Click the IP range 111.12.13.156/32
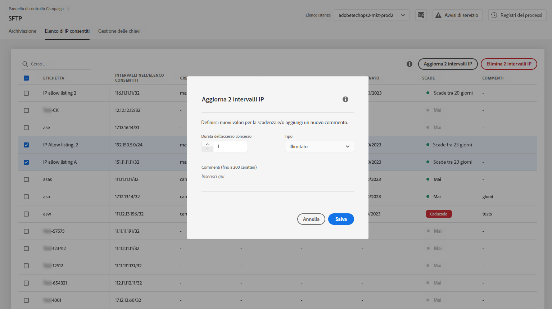 [129, 214]
